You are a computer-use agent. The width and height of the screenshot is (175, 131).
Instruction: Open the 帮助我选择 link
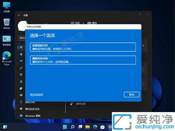tap(36, 95)
